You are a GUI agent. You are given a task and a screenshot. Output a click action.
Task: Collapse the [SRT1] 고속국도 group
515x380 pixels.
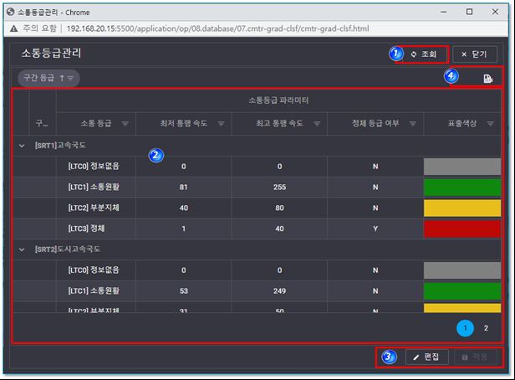(x=21, y=145)
